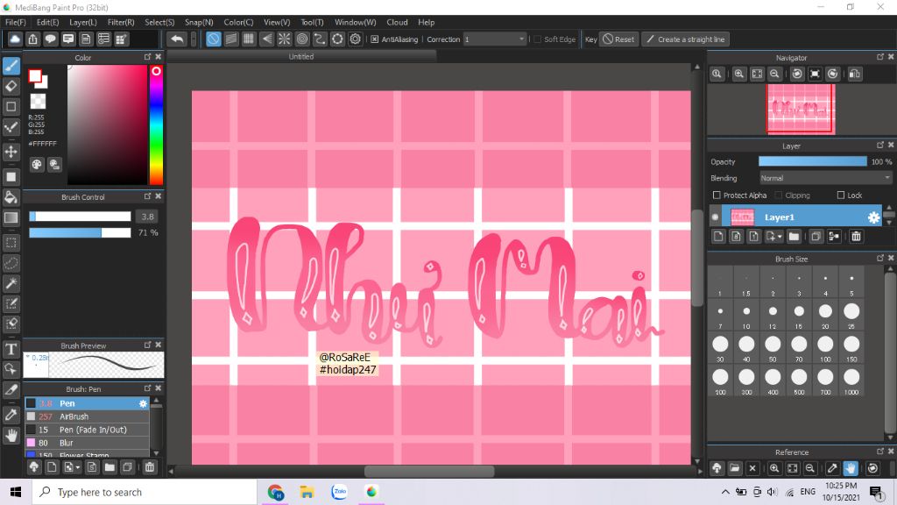The image size is (897, 505).
Task: Click the Undo arrow in toolbar
Action: click(x=177, y=39)
